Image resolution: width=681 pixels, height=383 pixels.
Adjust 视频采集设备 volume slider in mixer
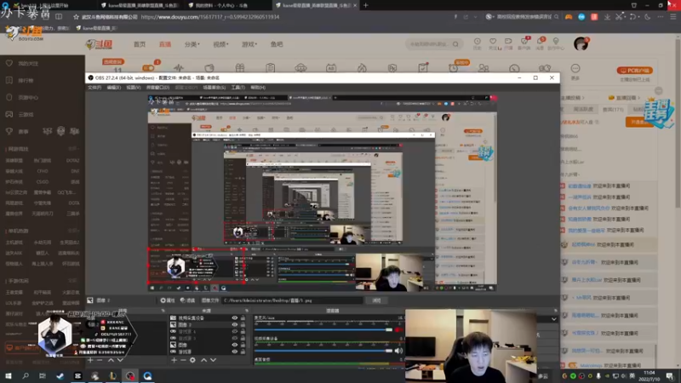pos(324,351)
